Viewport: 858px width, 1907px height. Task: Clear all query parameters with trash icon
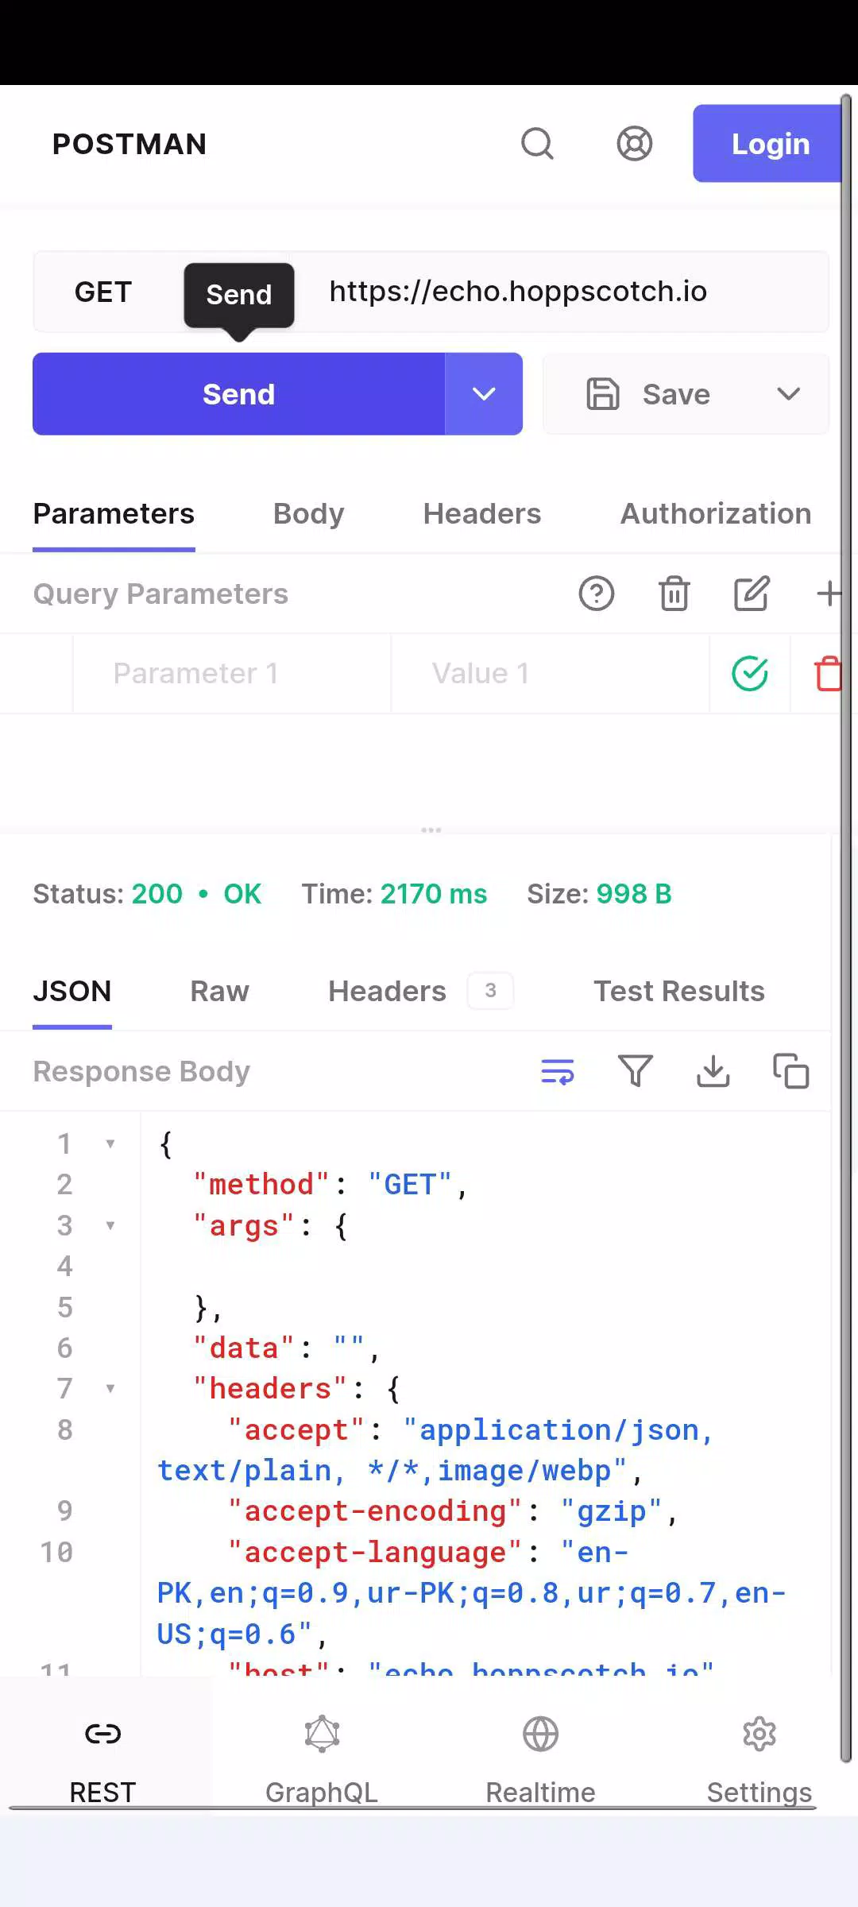click(674, 594)
